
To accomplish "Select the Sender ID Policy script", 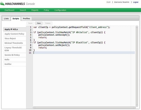I will (15, 55).
